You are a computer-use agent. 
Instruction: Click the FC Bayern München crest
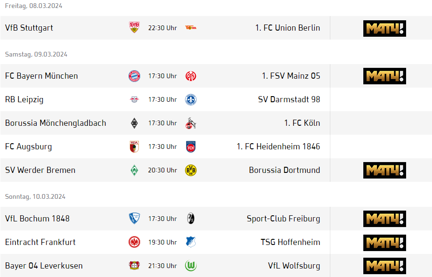(x=135, y=76)
